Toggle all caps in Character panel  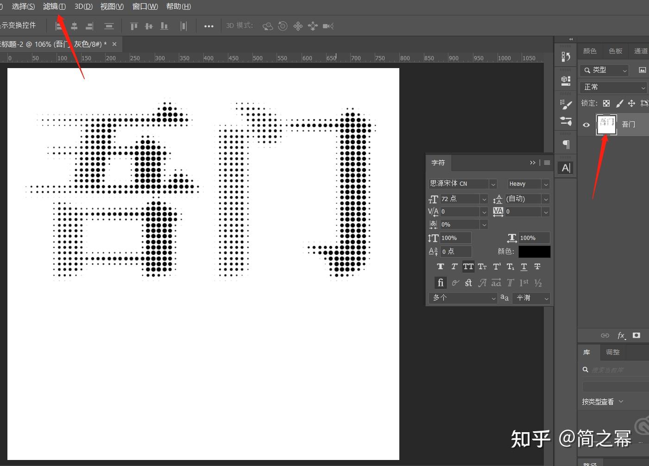tap(468, 266)
